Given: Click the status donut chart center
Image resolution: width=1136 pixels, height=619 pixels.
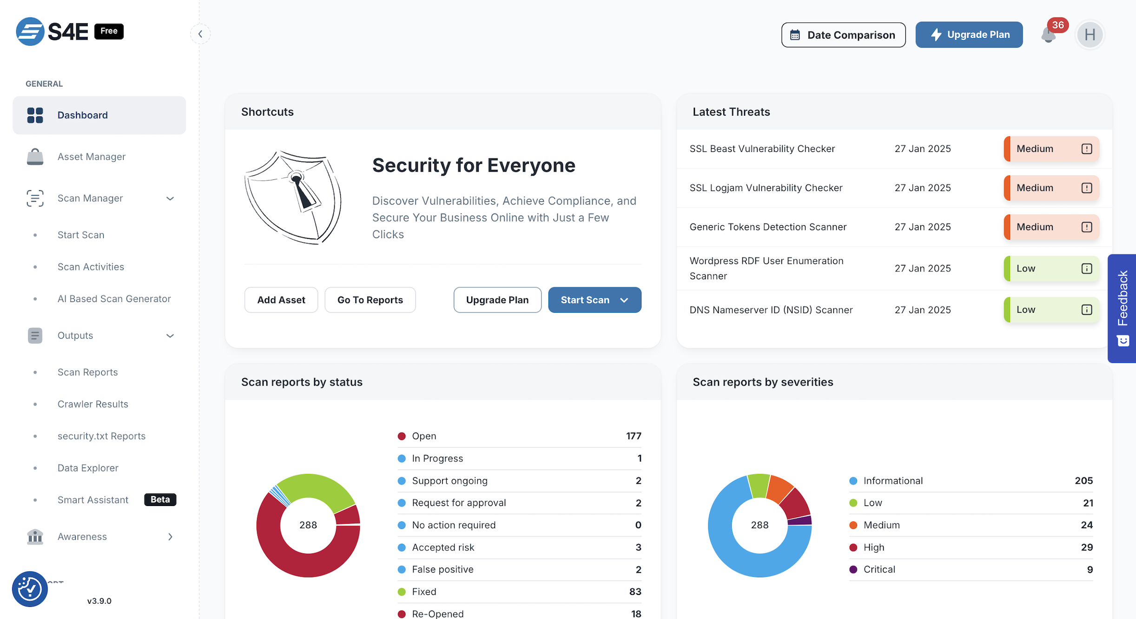Looking at the screenshot, I should (x=308, y=525).
